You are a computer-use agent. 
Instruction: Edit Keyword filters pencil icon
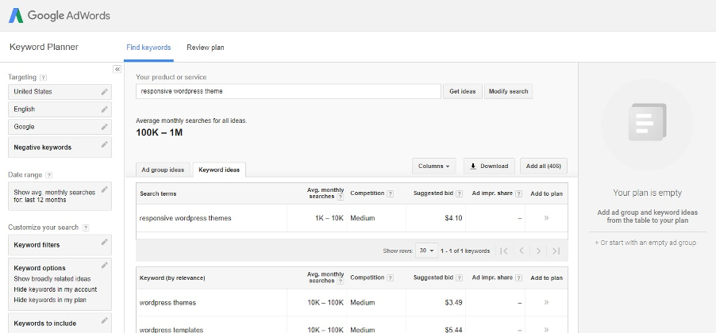click(105, 243)
